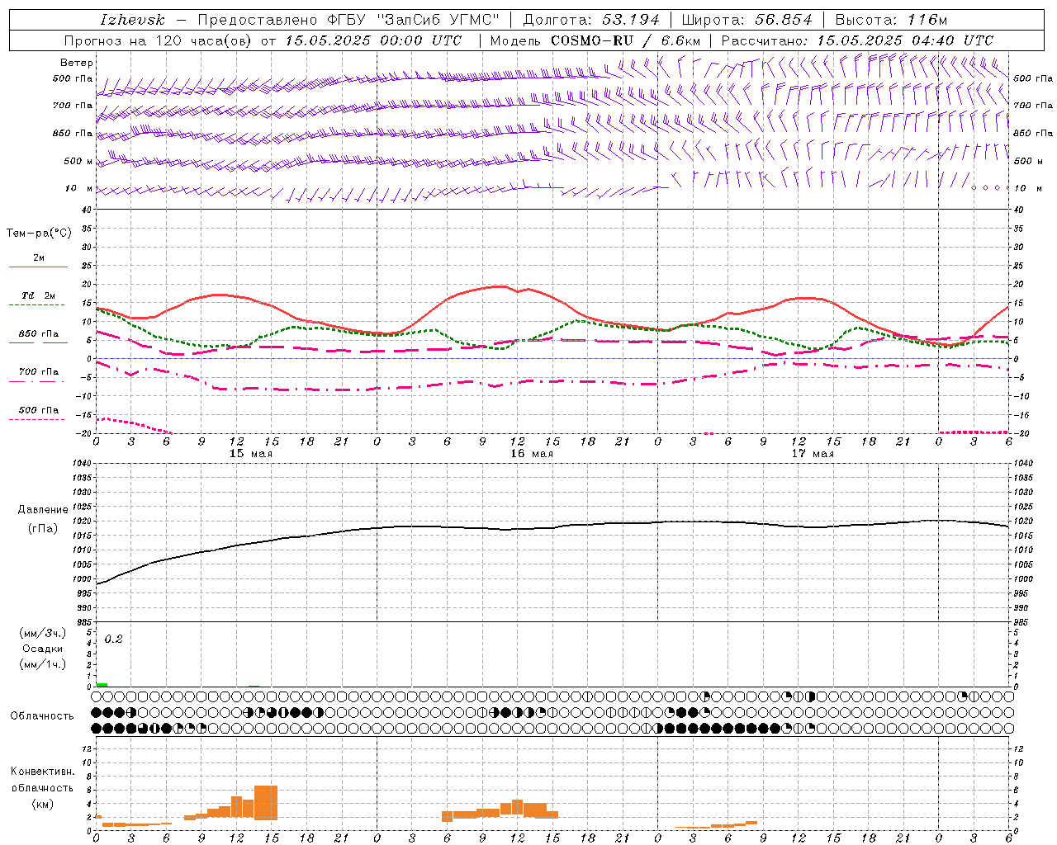The width and height of the screenshot is (1057, 845).
Task: Select the 500 м wind level label on left
Action: tap(78, 161)
